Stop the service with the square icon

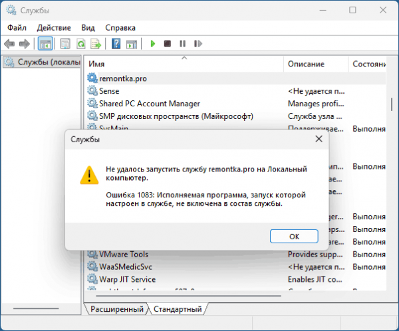(167, 44)
